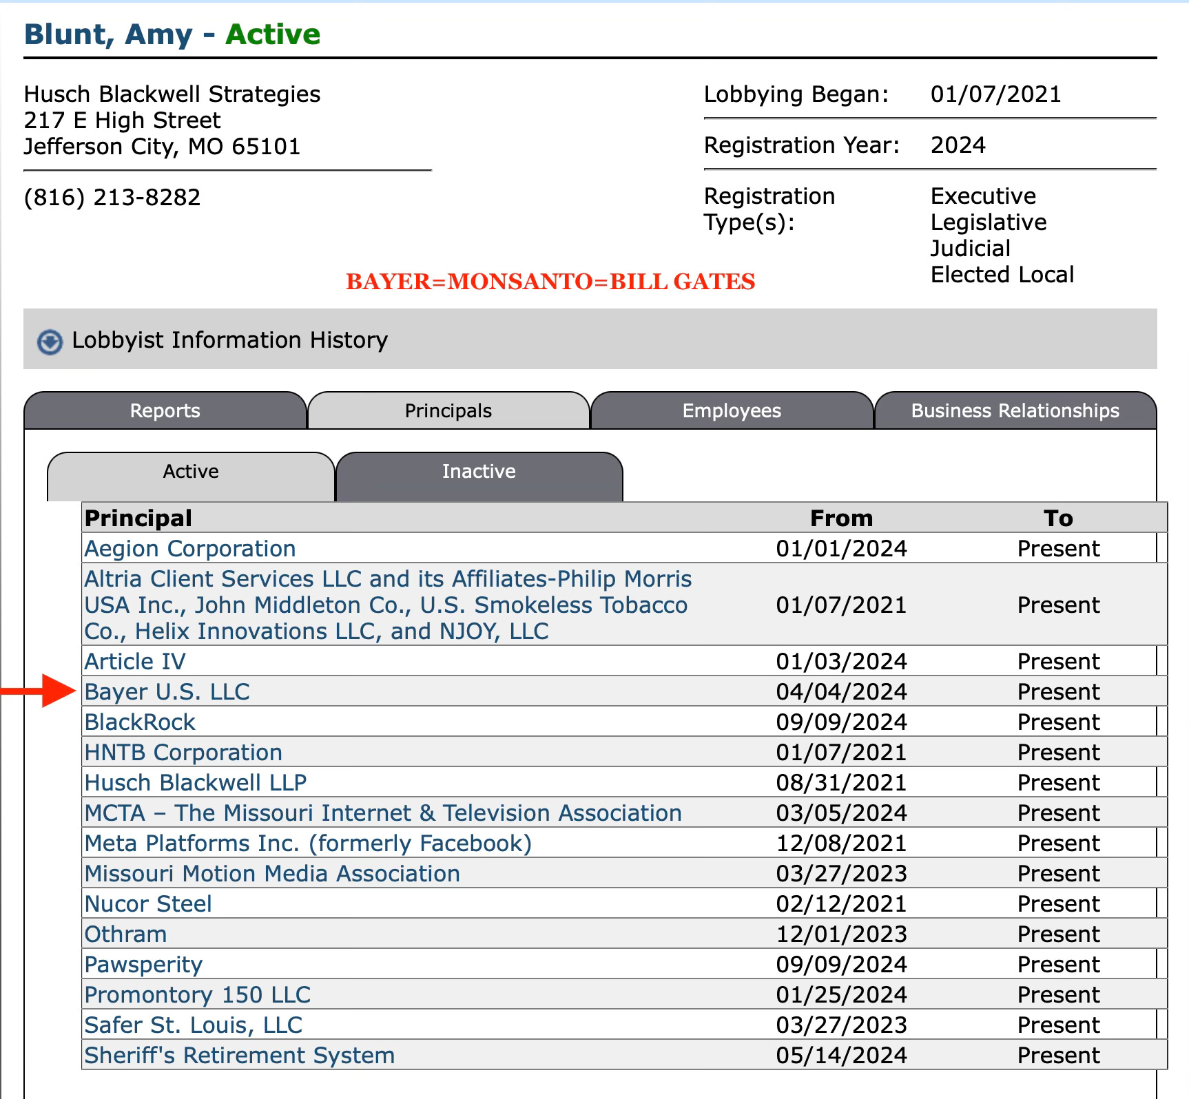Image resolution: width=1189 pixels, height=1099 pixels.
Task: Click the From column header
Action: pos(842,518)
